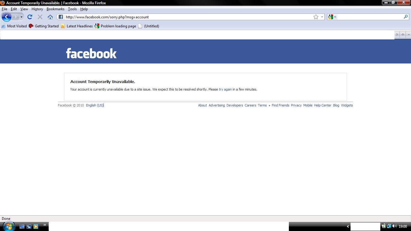Screen dimensions: 411x231
Task: Open the volume speaker tray icon
Action: tap(394, 226)
